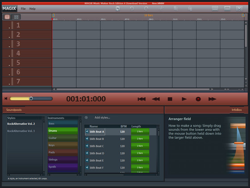Screen dimensions: 250x188
Task: Click the Save project icon
Action: click(x=118, y=8)
